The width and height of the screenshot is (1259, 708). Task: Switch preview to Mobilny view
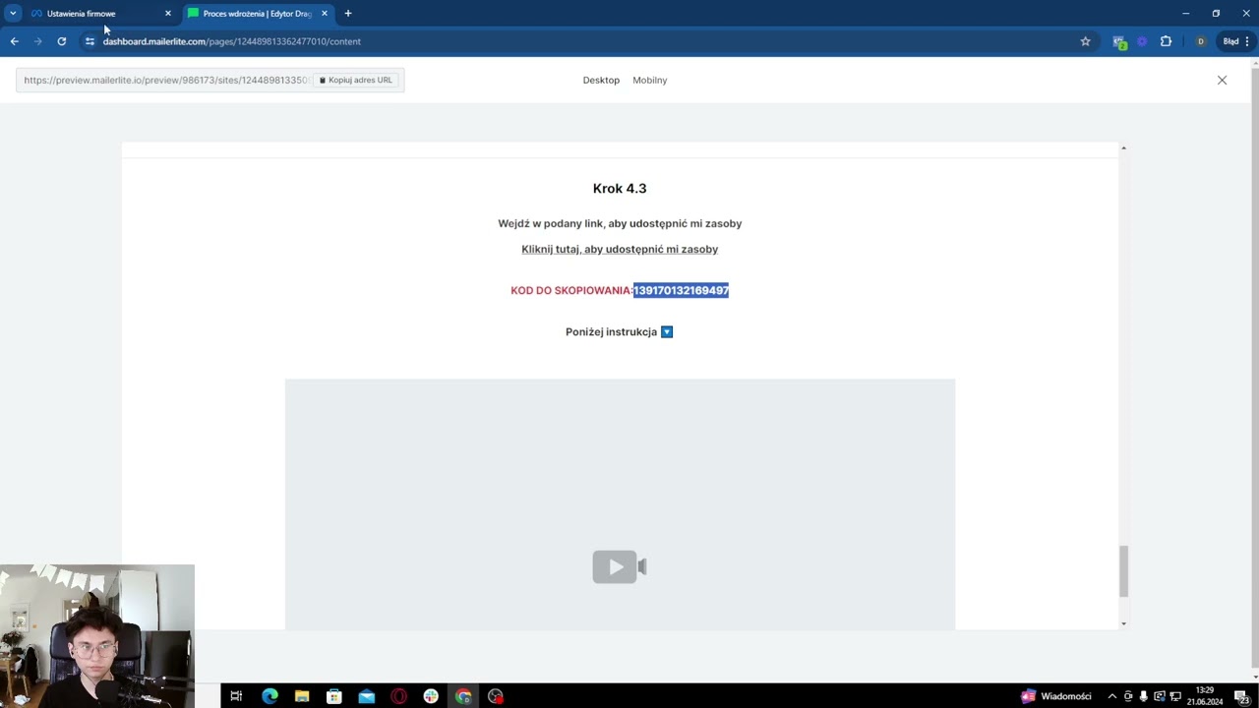(649, 80)
